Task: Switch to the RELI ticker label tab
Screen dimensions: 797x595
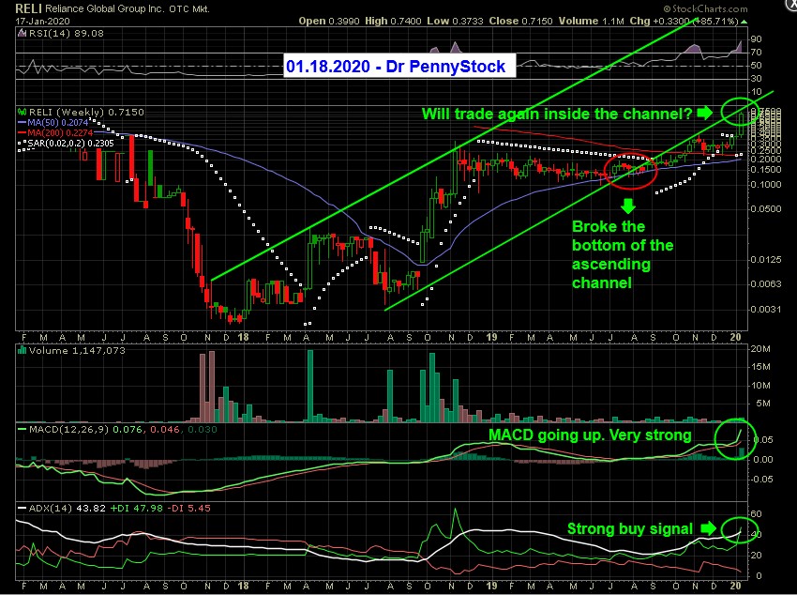Action: [x=25, y=8]
